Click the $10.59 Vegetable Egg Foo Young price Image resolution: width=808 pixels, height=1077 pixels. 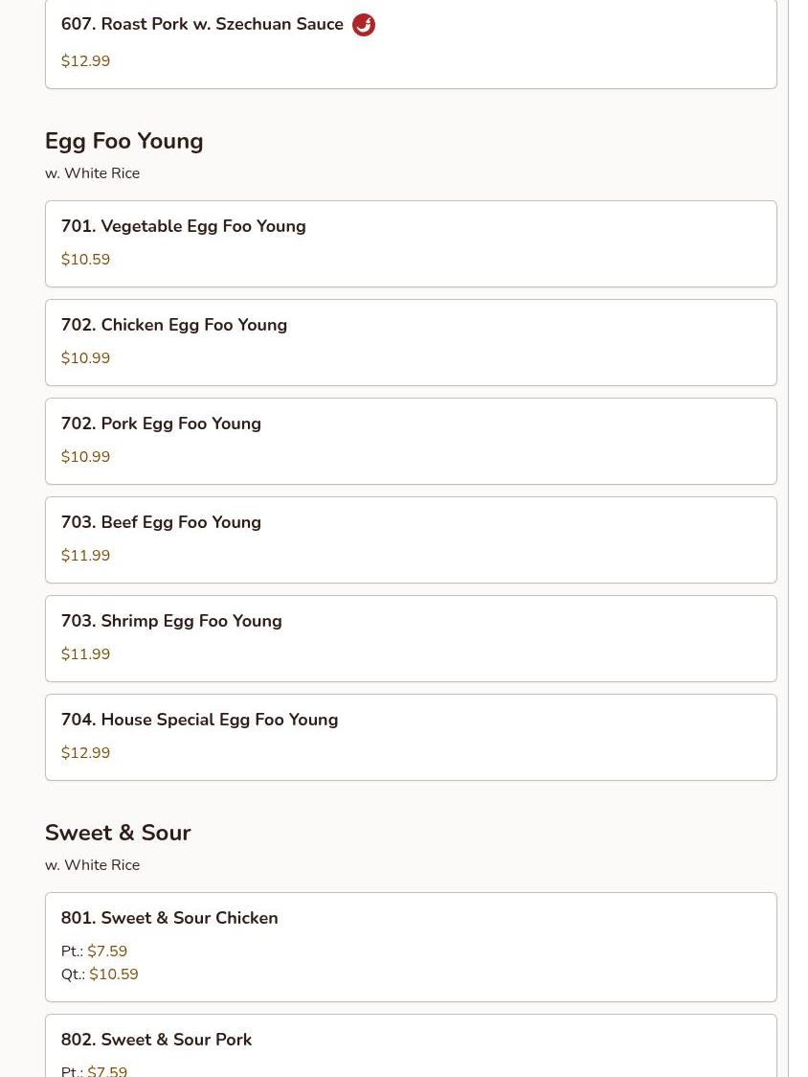click(85, 260)
